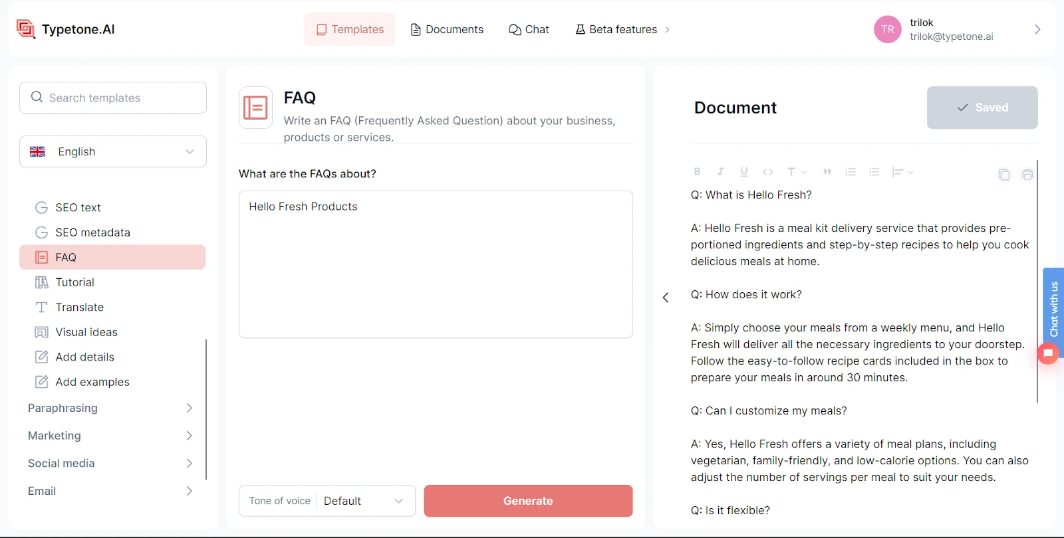Collapse the document panel with left chevron
This screenshot has width=1064, height=538.
point(666,298)
